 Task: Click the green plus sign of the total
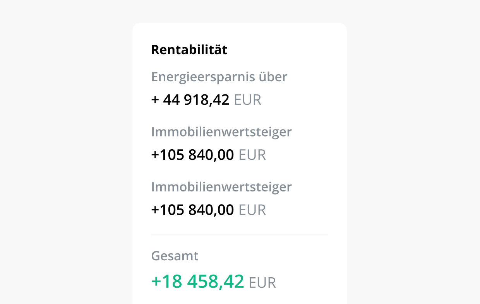point(156,282)
